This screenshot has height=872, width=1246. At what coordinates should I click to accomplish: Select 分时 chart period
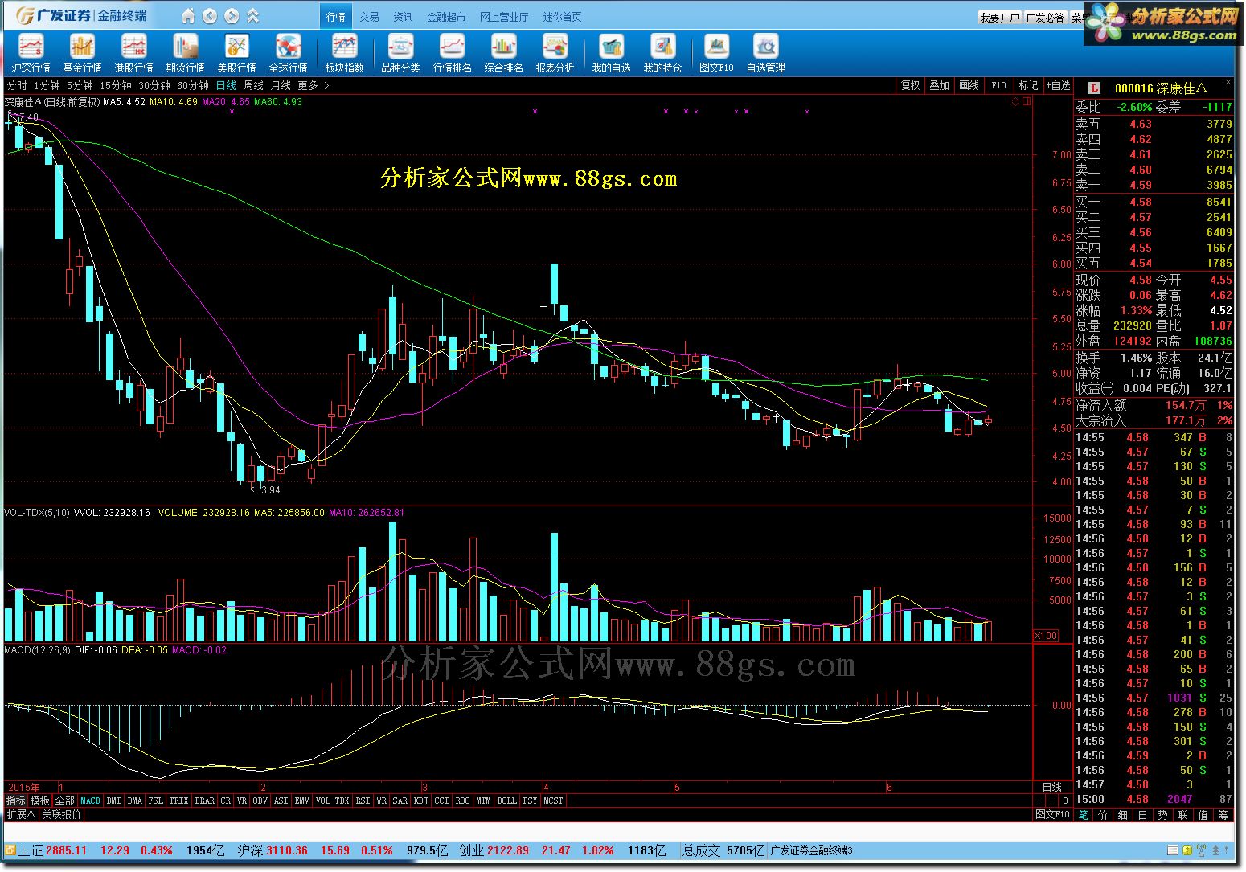click(17, 85)
